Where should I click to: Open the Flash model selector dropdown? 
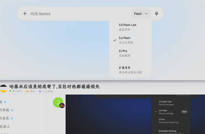click(x=141, y=14)
